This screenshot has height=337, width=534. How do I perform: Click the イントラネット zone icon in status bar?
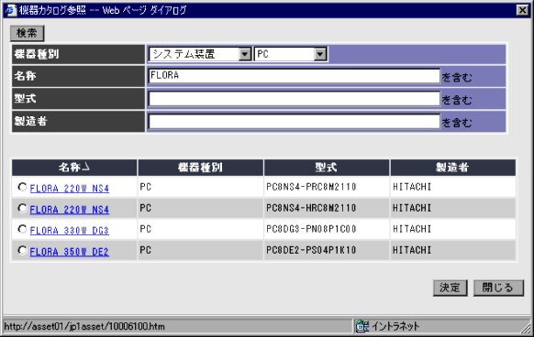coord(362,326)
